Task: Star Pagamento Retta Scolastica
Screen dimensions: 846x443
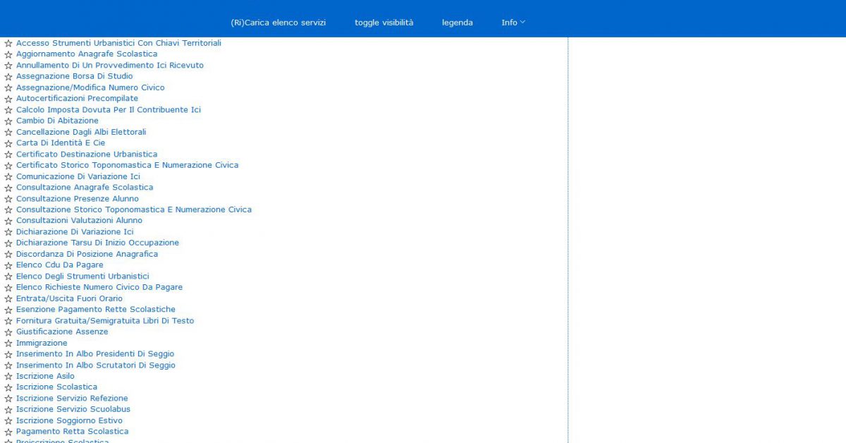Action: tap(8, 432)
